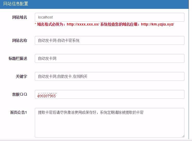Click the 网站域名 field label
The image size is (192, 141).
coord(19,17)
